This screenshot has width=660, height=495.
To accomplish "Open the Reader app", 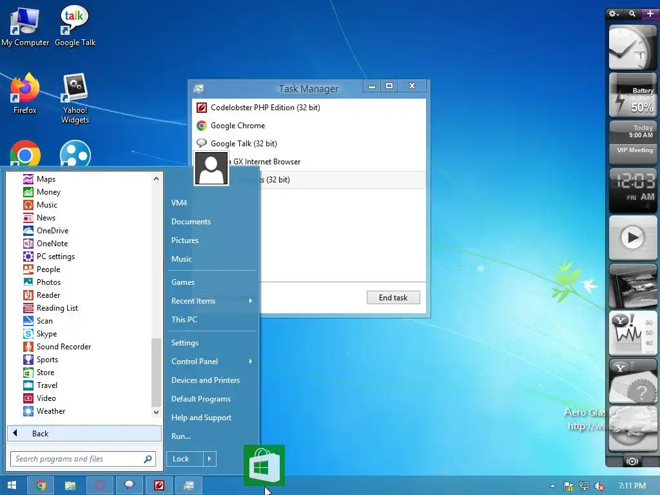I will 42,295.
